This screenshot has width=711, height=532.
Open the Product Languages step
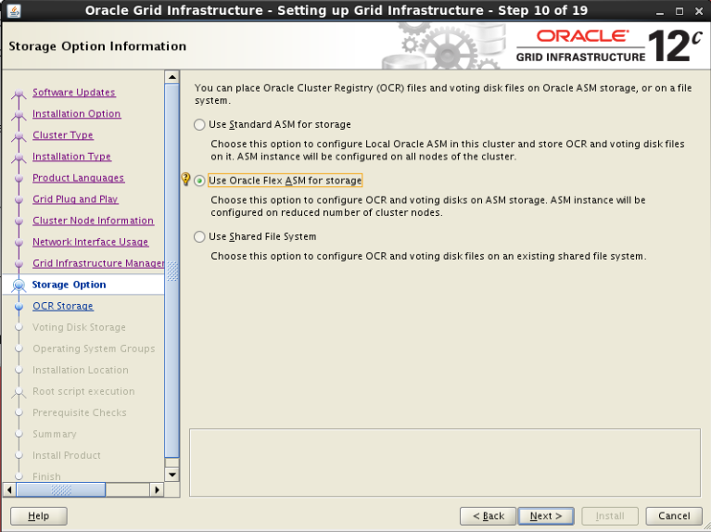[x=78, y=177]
